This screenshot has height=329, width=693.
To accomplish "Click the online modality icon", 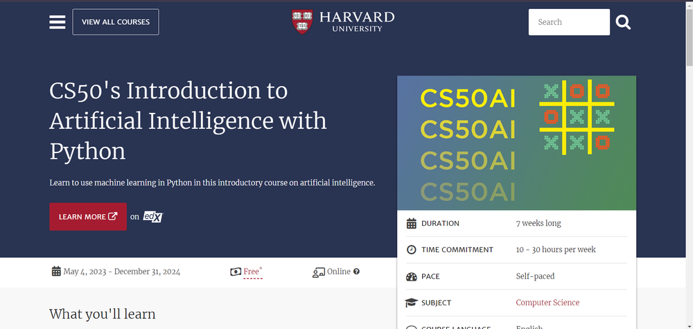I will [x=319, y=272].
